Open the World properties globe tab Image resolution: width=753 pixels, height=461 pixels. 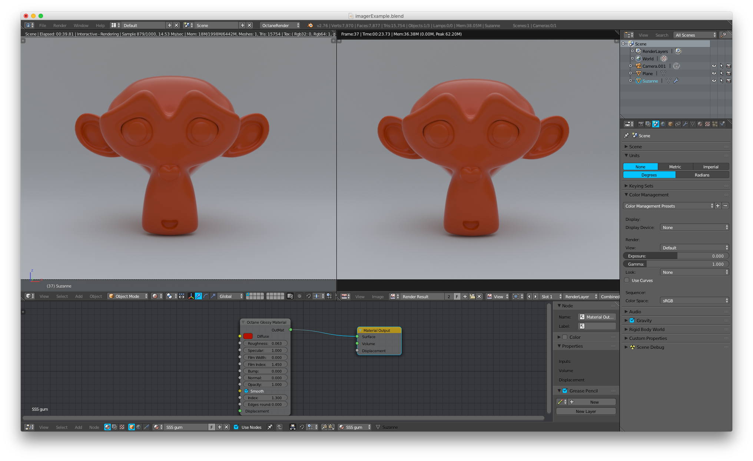(663, 124)
